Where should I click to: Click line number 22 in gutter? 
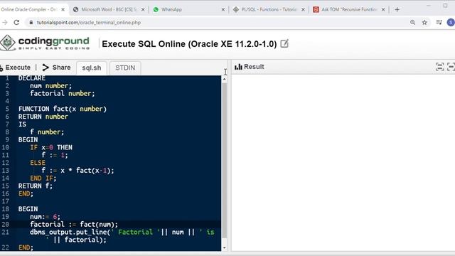point(5,247)
